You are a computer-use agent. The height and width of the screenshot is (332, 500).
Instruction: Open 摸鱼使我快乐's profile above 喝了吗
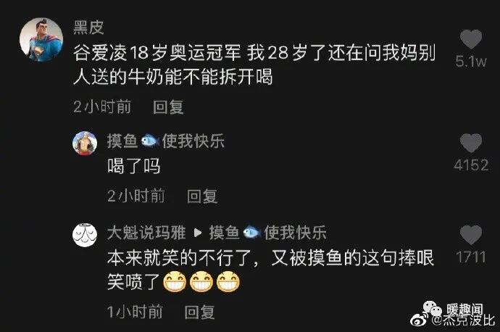coord(166,141)
